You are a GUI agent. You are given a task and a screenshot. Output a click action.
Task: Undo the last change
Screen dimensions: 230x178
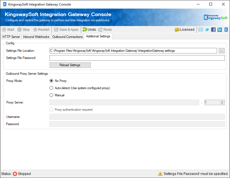pos(89,30)
